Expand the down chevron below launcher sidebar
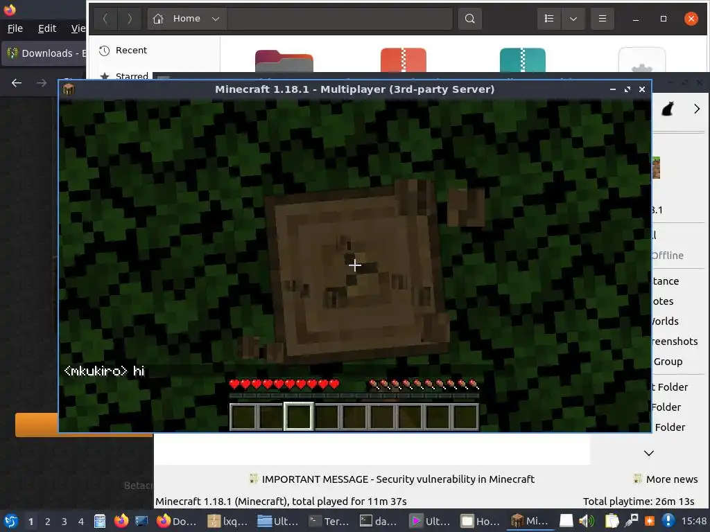The image size is (710, 532). (649, 453)
